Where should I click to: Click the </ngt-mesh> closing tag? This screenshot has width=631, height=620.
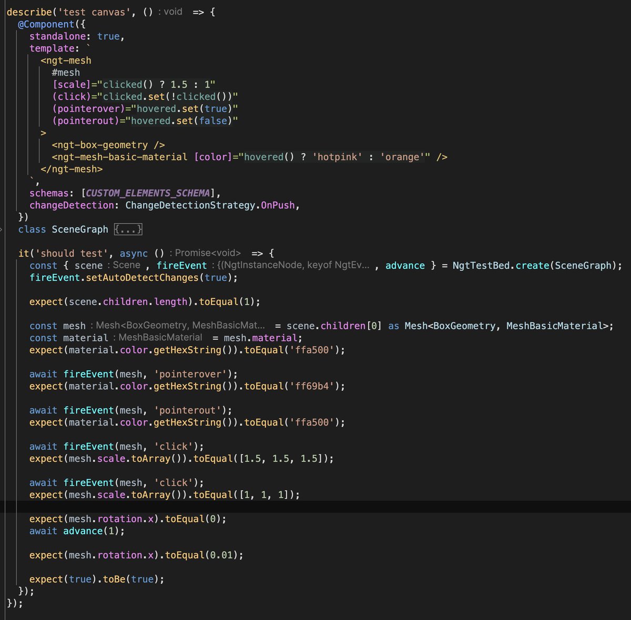point(72,169)
